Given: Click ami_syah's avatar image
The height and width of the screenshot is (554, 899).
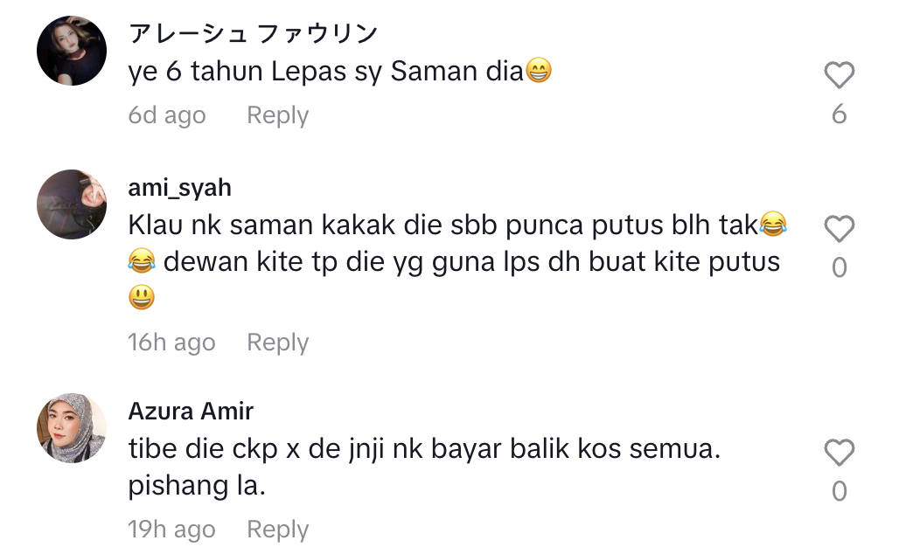Looking at the screenshot, I should coord(72,204).
